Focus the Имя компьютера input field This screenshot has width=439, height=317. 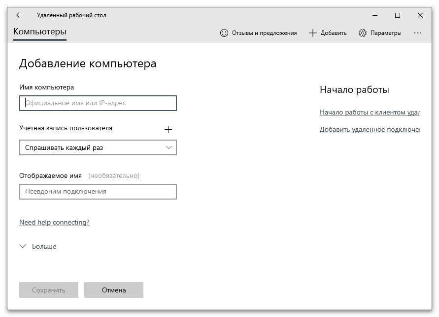(x=98, y=103)
